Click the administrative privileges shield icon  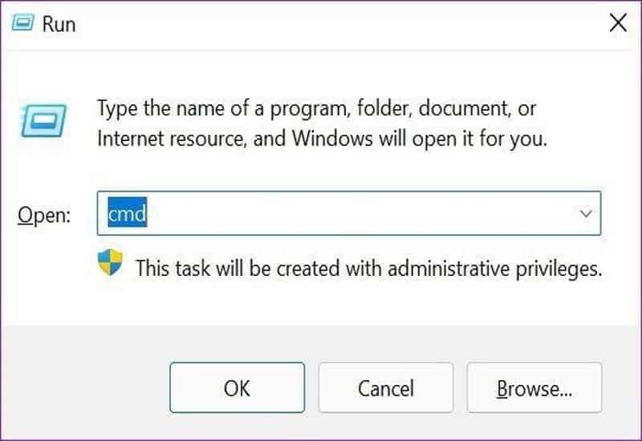(112, 263)
